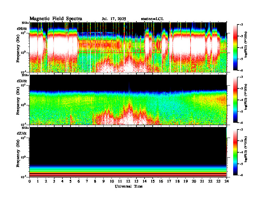Click the "17" hour tick label
This screenshot has width=270, height=208.
coord(169,181)
